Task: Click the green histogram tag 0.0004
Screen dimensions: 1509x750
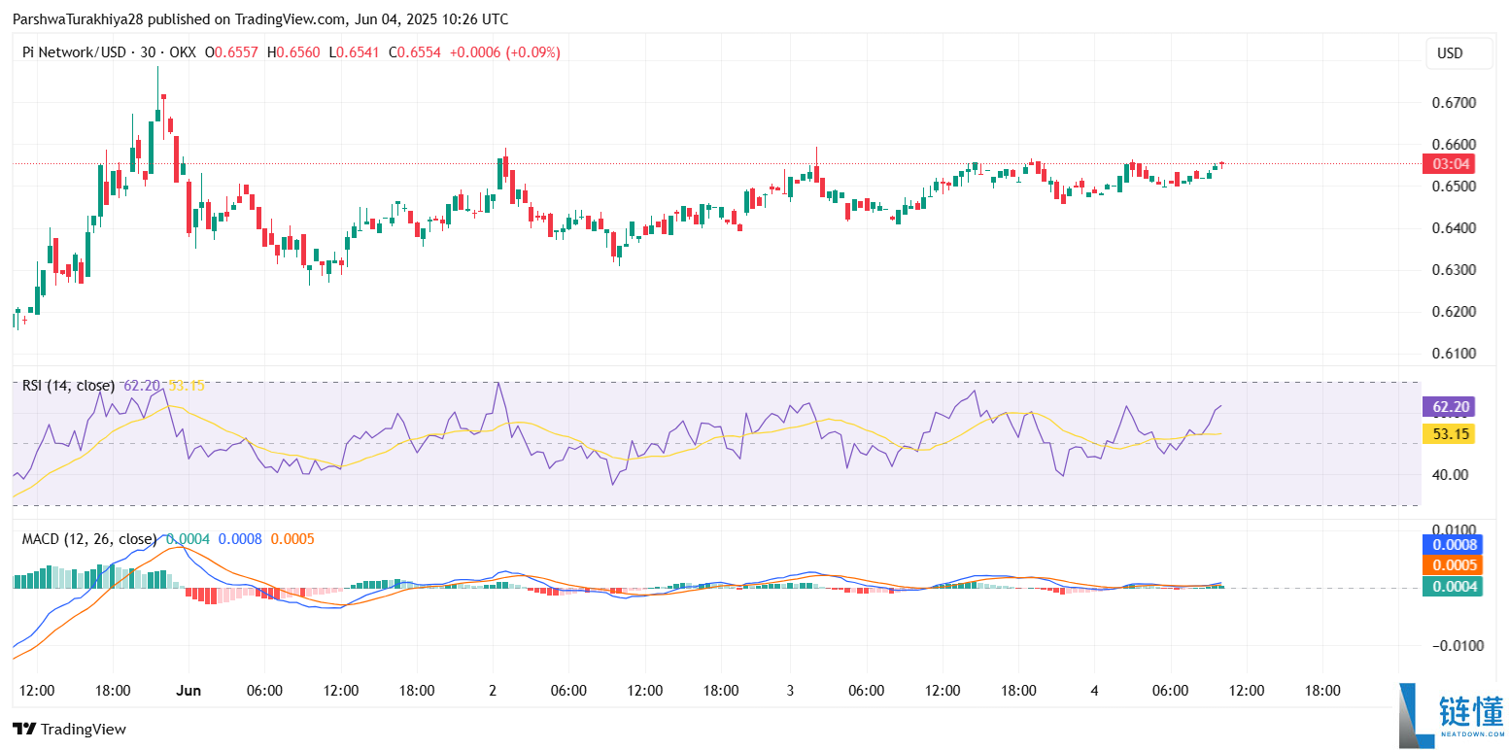Action: click(1452, 586)
